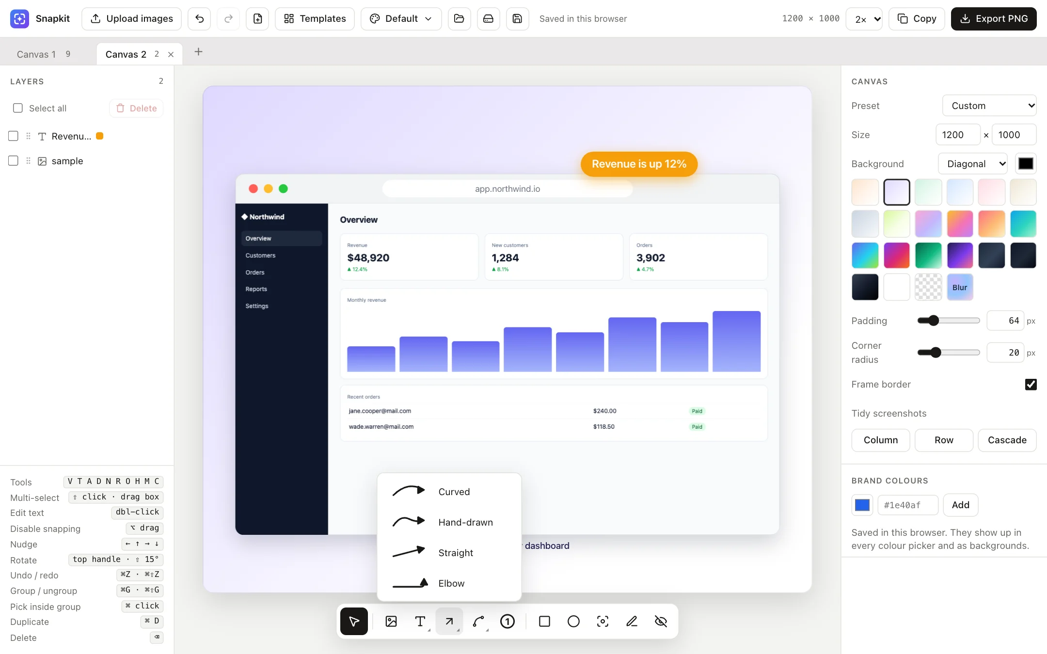Viewport: 1047px width, 654px height.
Task: Select the pen drawing tool
Action: (x=632, y=621)
